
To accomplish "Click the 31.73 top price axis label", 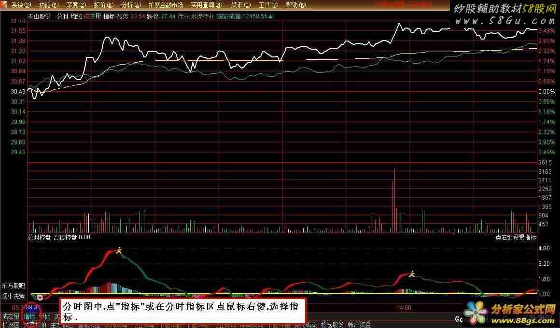I will coord(18,21).
